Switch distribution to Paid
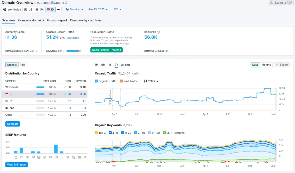This screenshot has width=295, height=173. coord(22,65)
